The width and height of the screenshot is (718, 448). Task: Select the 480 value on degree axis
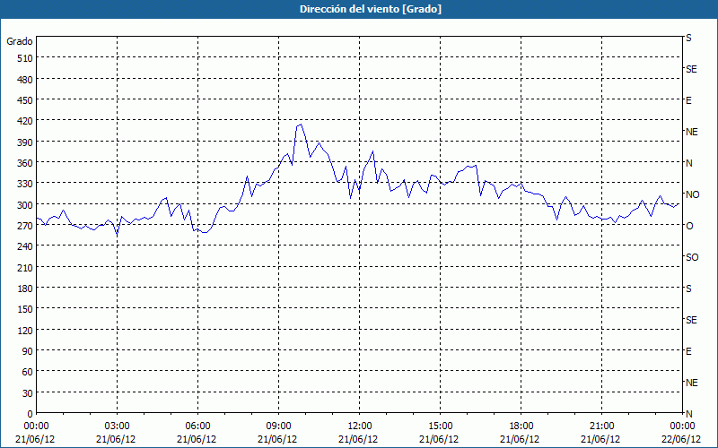[25, 80]
